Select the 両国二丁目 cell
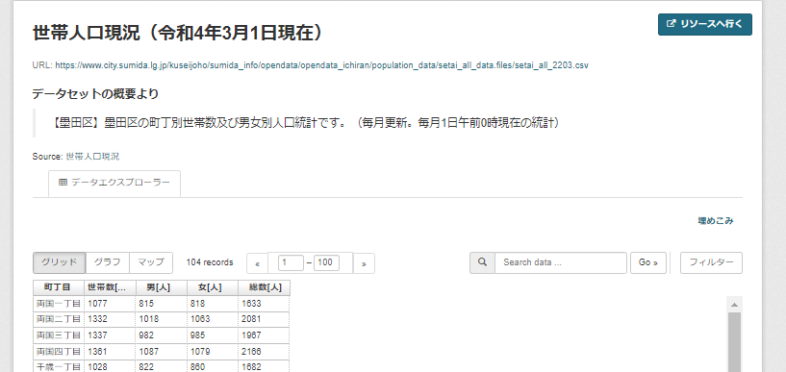Screen dimensions: 786x372 (58, 319)
